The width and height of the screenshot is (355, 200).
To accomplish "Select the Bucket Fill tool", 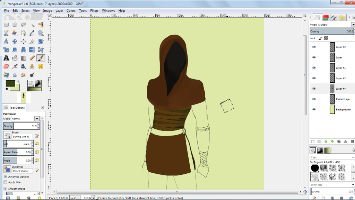I will pos(15,58).
